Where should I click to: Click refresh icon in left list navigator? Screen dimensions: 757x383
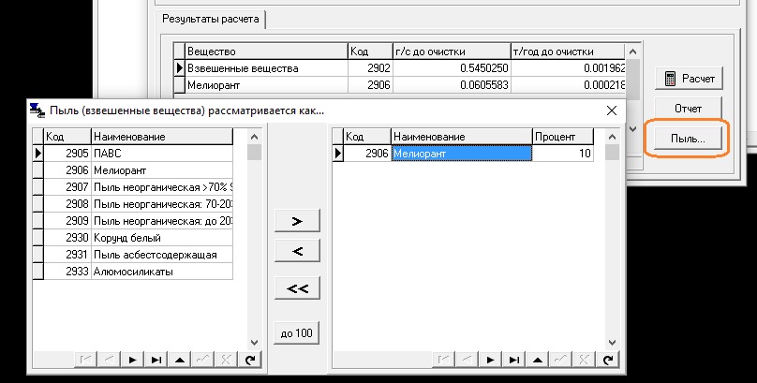click(x=249, y=360)
